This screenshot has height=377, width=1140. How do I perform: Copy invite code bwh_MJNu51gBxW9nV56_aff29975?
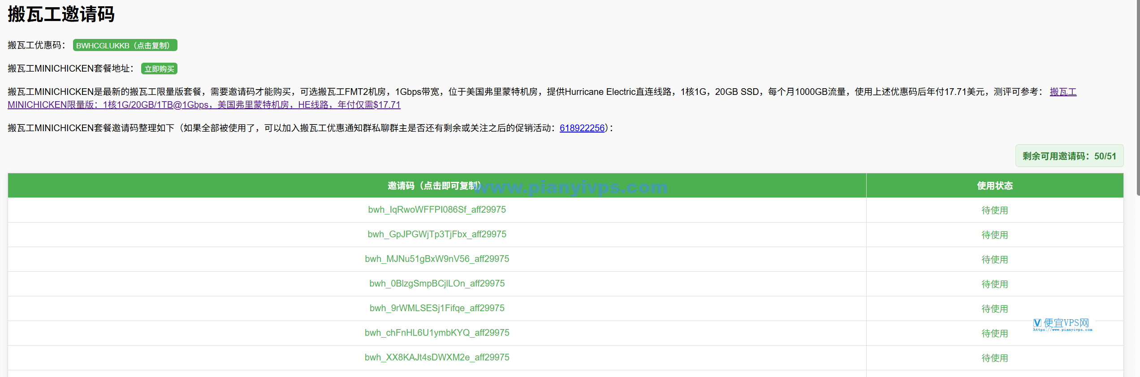point(437,259)
